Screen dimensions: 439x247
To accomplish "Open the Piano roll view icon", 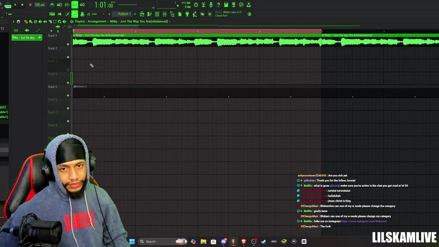I will tap(150, 14).
